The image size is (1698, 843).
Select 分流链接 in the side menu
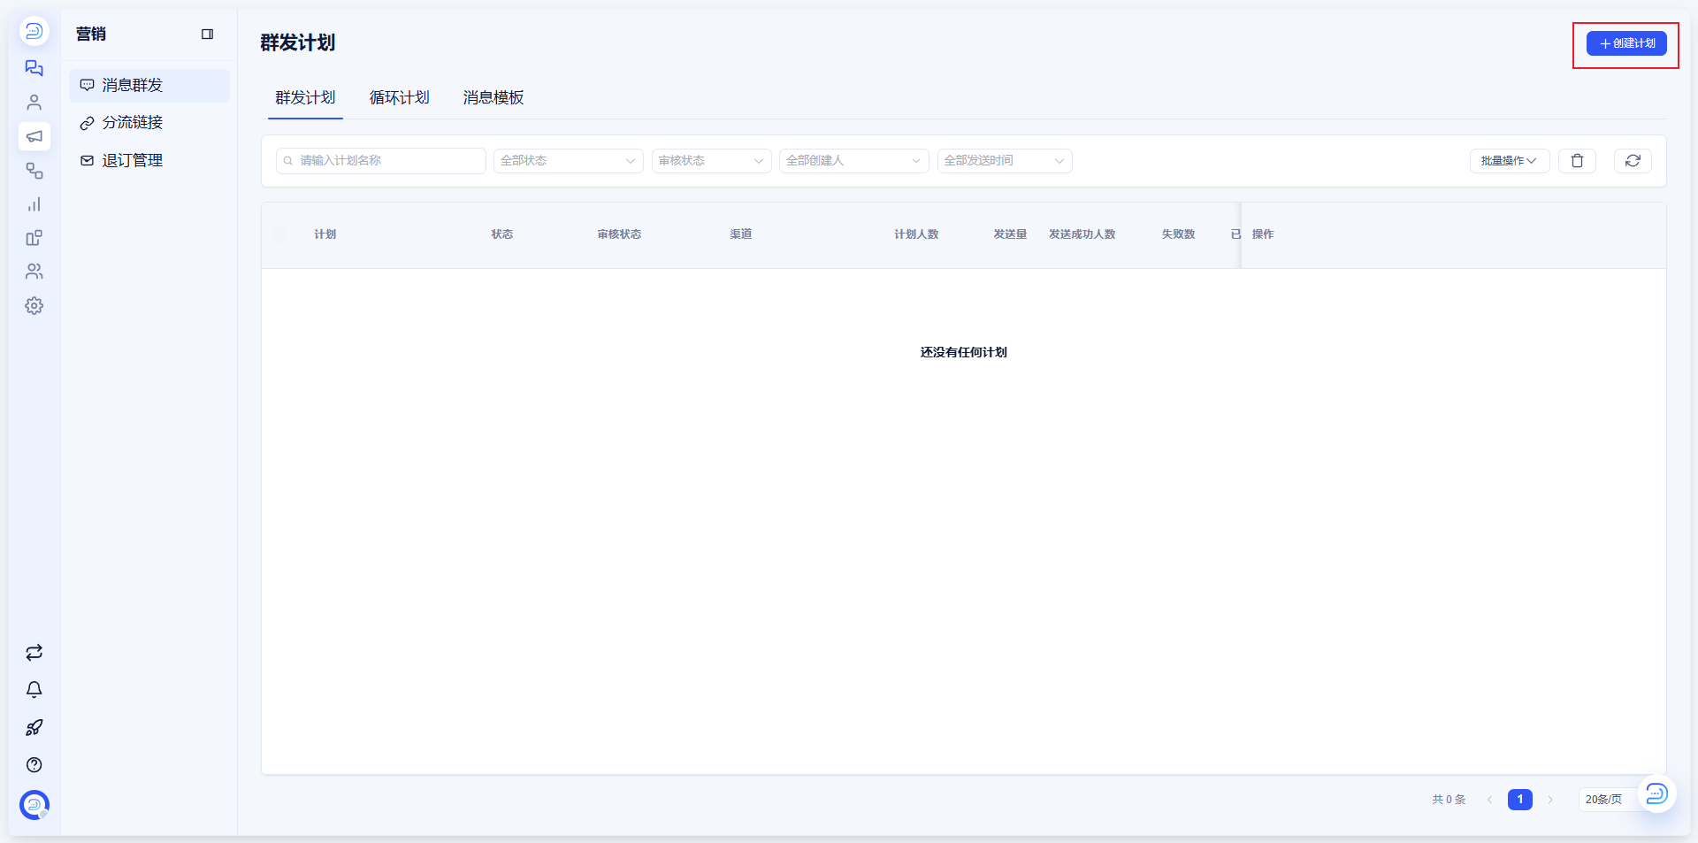(149, 123)
